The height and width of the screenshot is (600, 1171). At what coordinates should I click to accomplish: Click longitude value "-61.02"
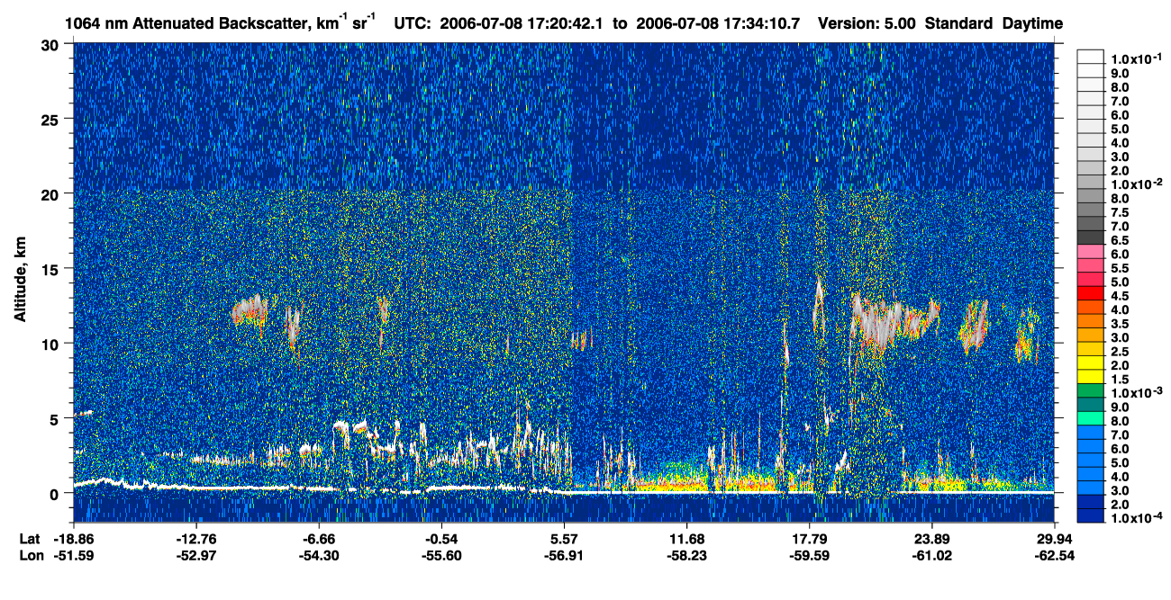[931, 555]
